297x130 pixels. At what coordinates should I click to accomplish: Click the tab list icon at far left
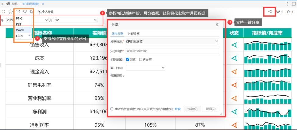coord(2,4)
